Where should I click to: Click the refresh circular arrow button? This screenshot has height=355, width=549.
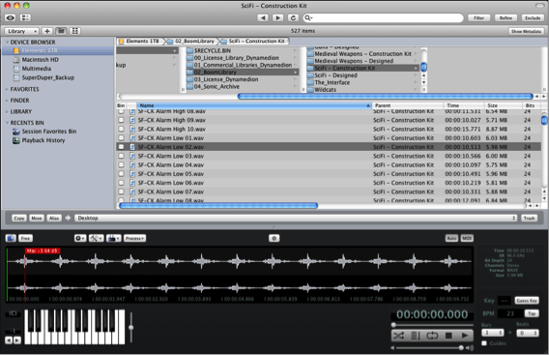pyautogui.click(x=293, y=17)
